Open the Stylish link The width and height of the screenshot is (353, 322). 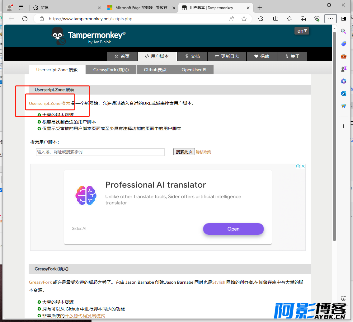tap(219, 282)
